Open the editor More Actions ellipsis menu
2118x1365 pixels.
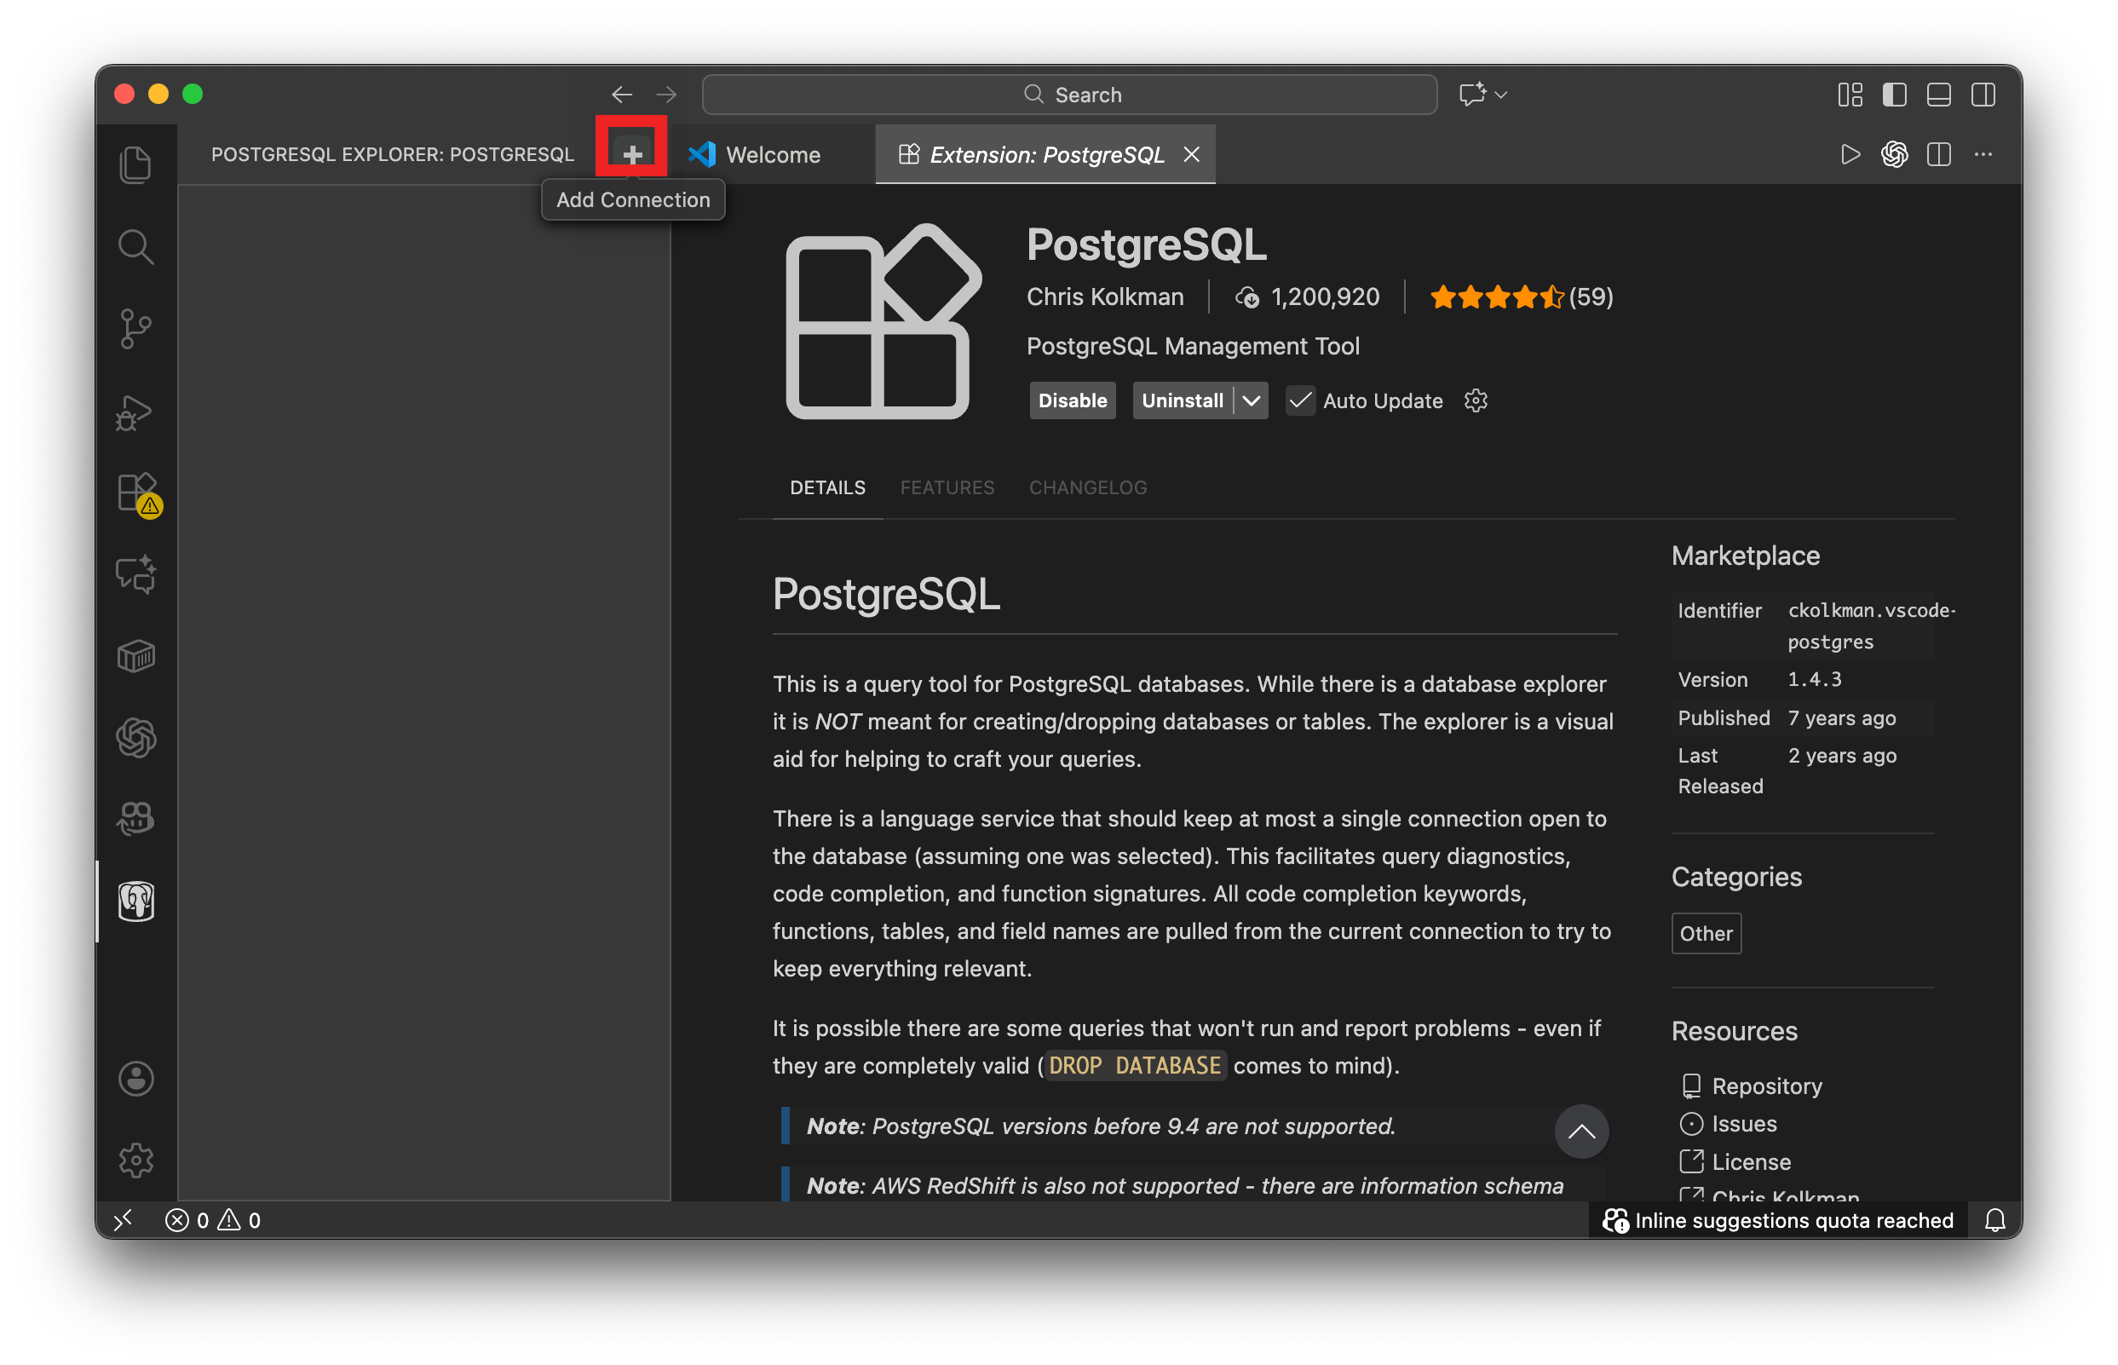click(1983, 154)
